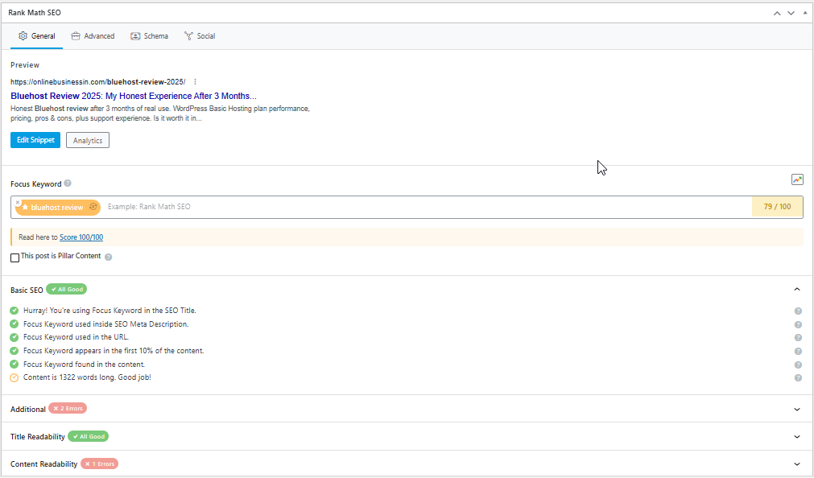The height and width of the screenshot is (478, 814).
Task: Click the All Good badge beside Title Readability
Action: point(89,436)
